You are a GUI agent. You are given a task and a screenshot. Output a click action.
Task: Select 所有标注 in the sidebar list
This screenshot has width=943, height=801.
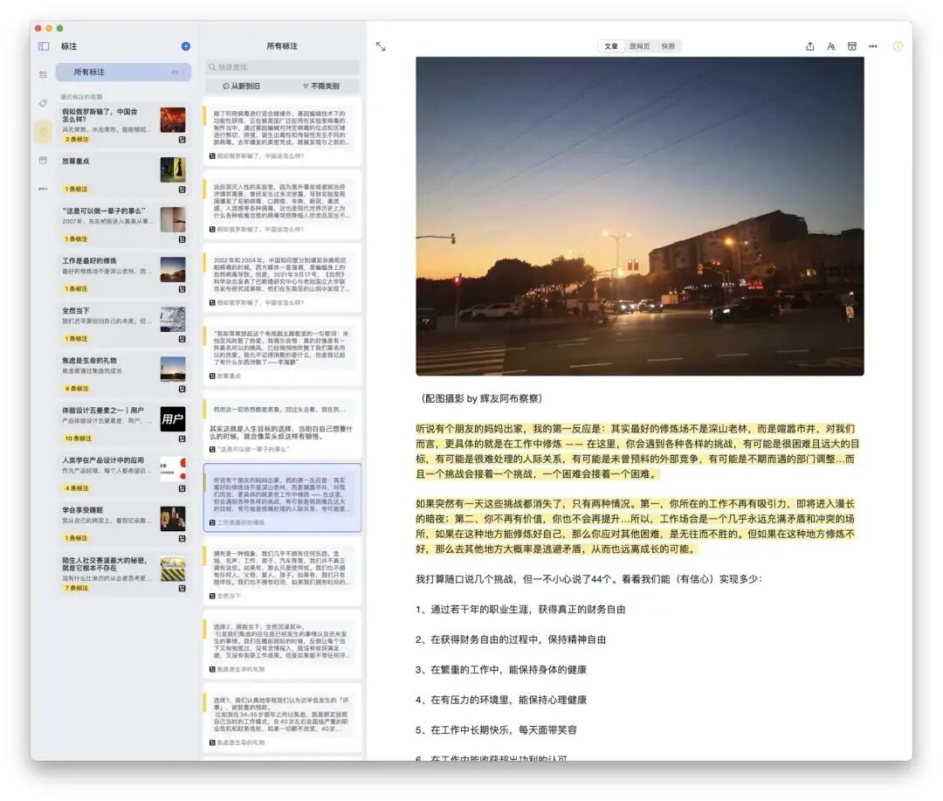pos(123,73)
